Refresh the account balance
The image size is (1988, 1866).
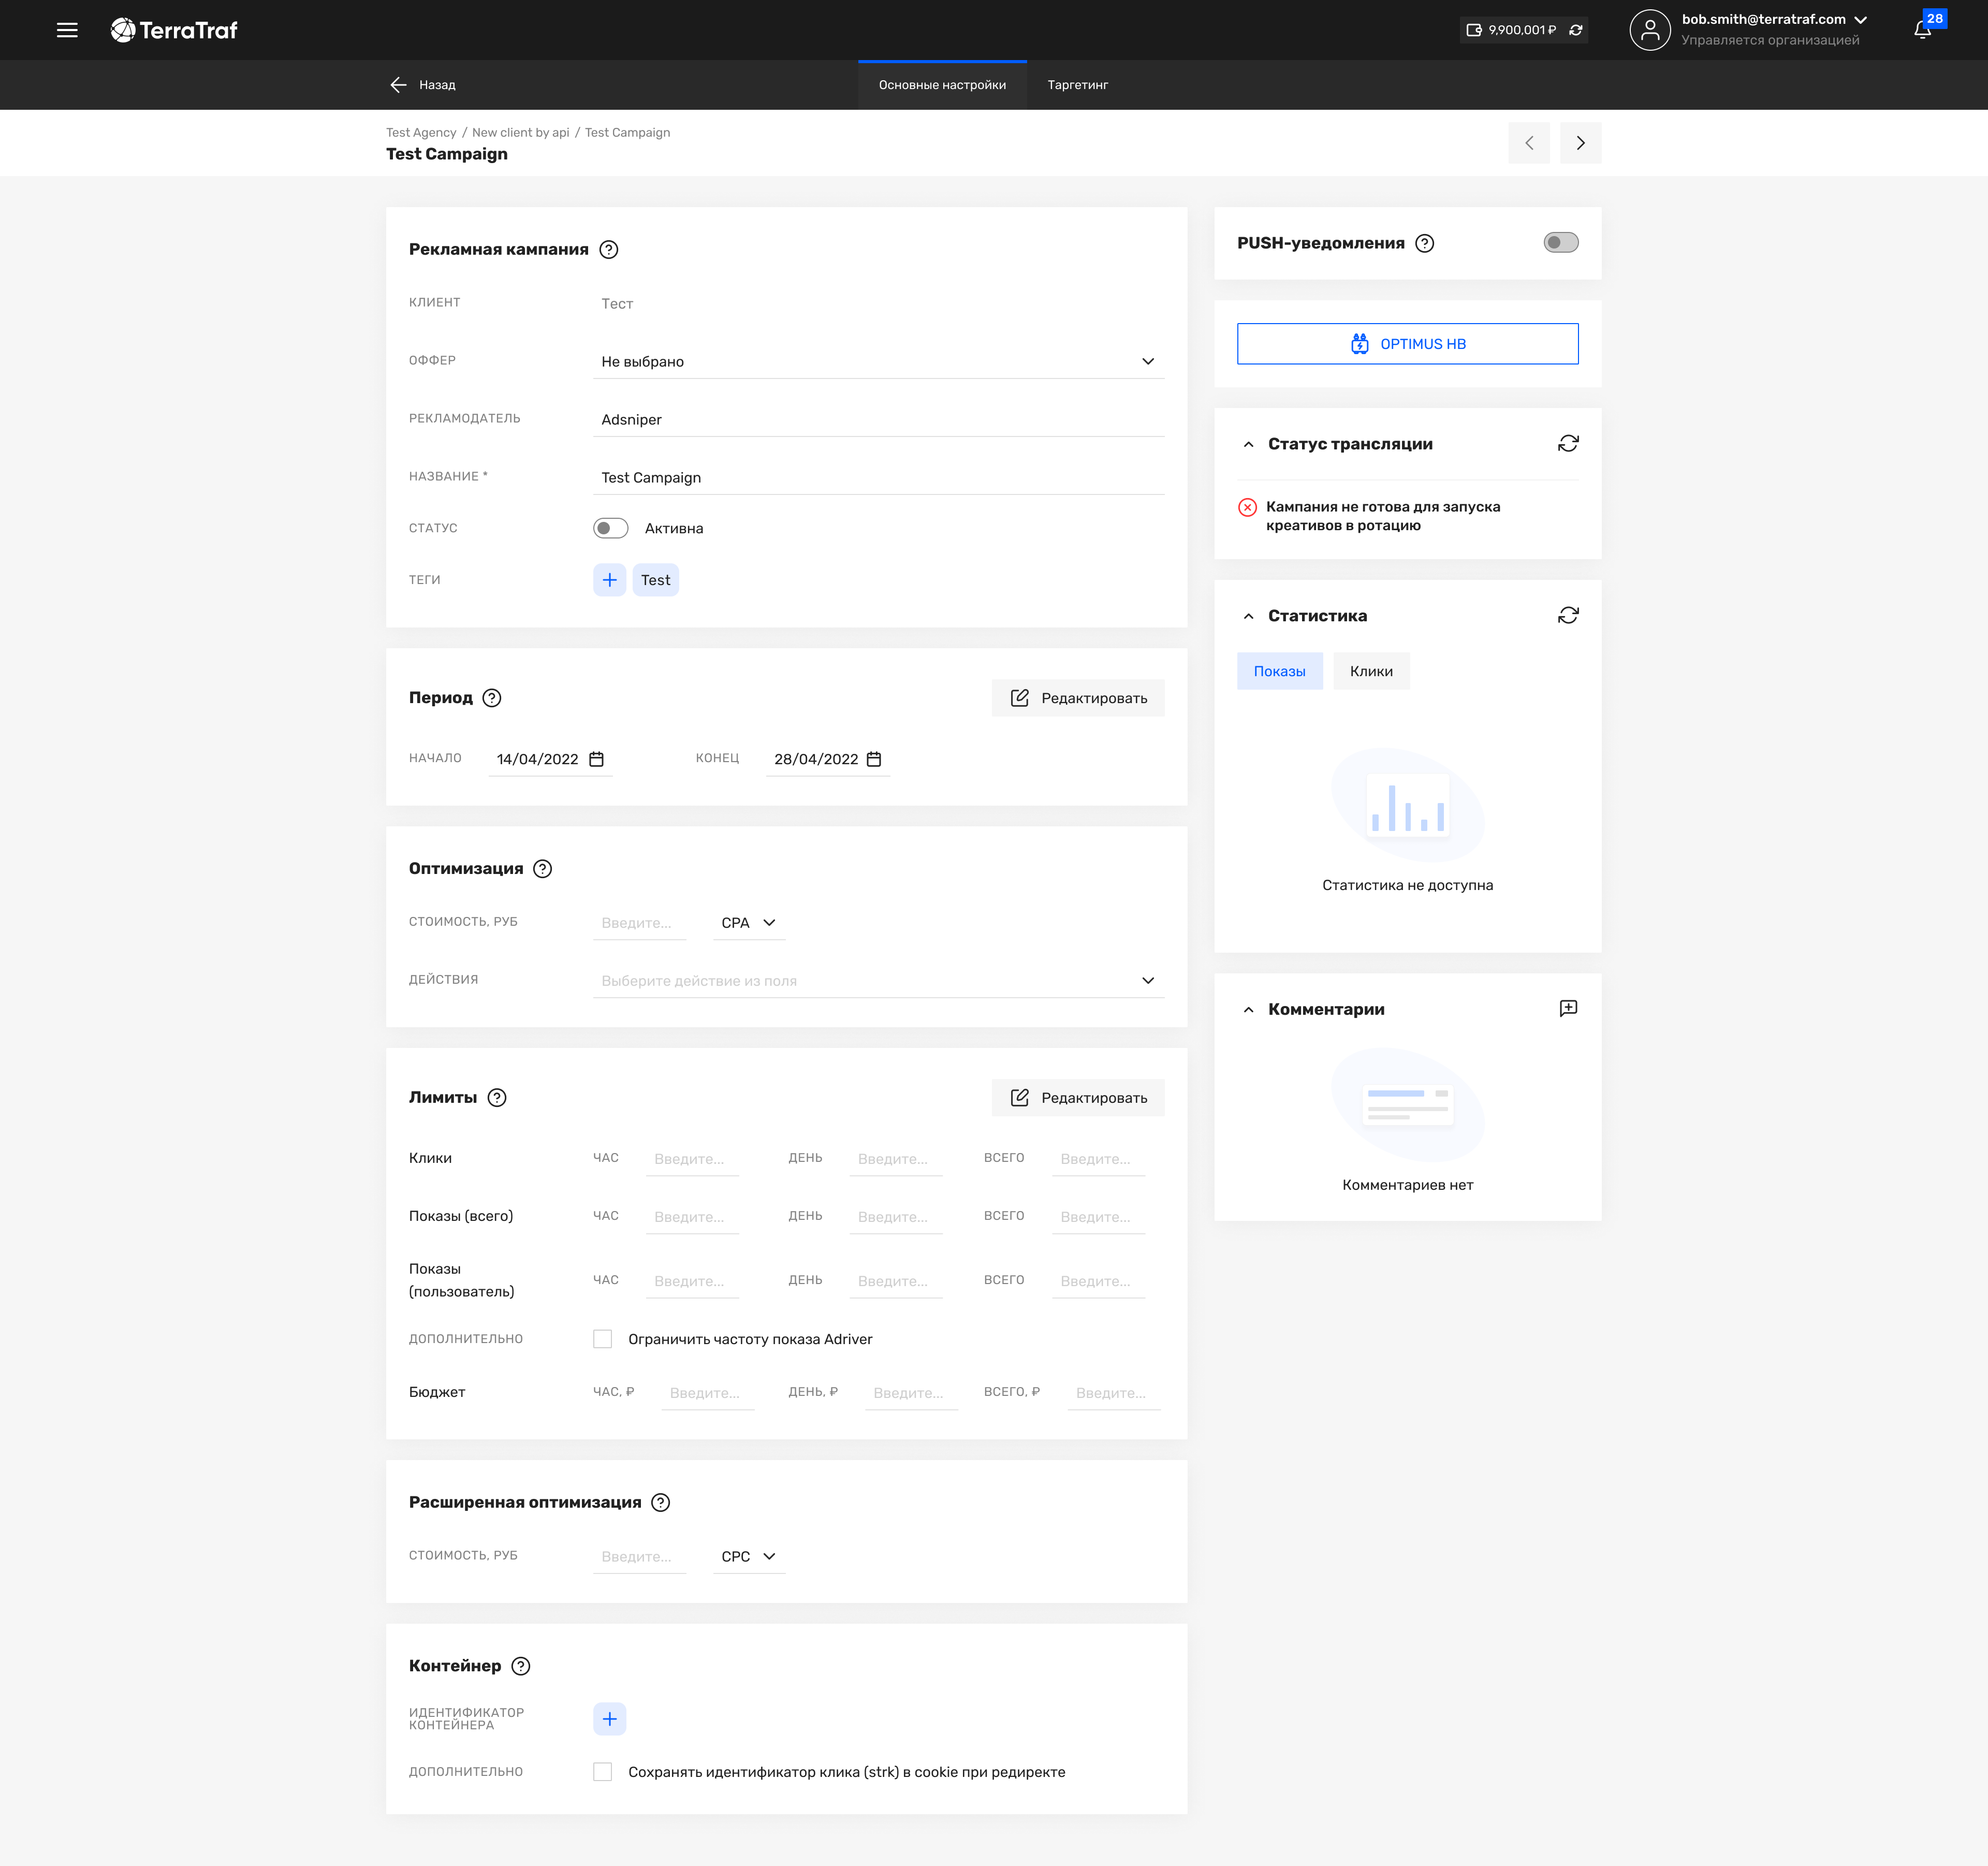(1576, 30)
